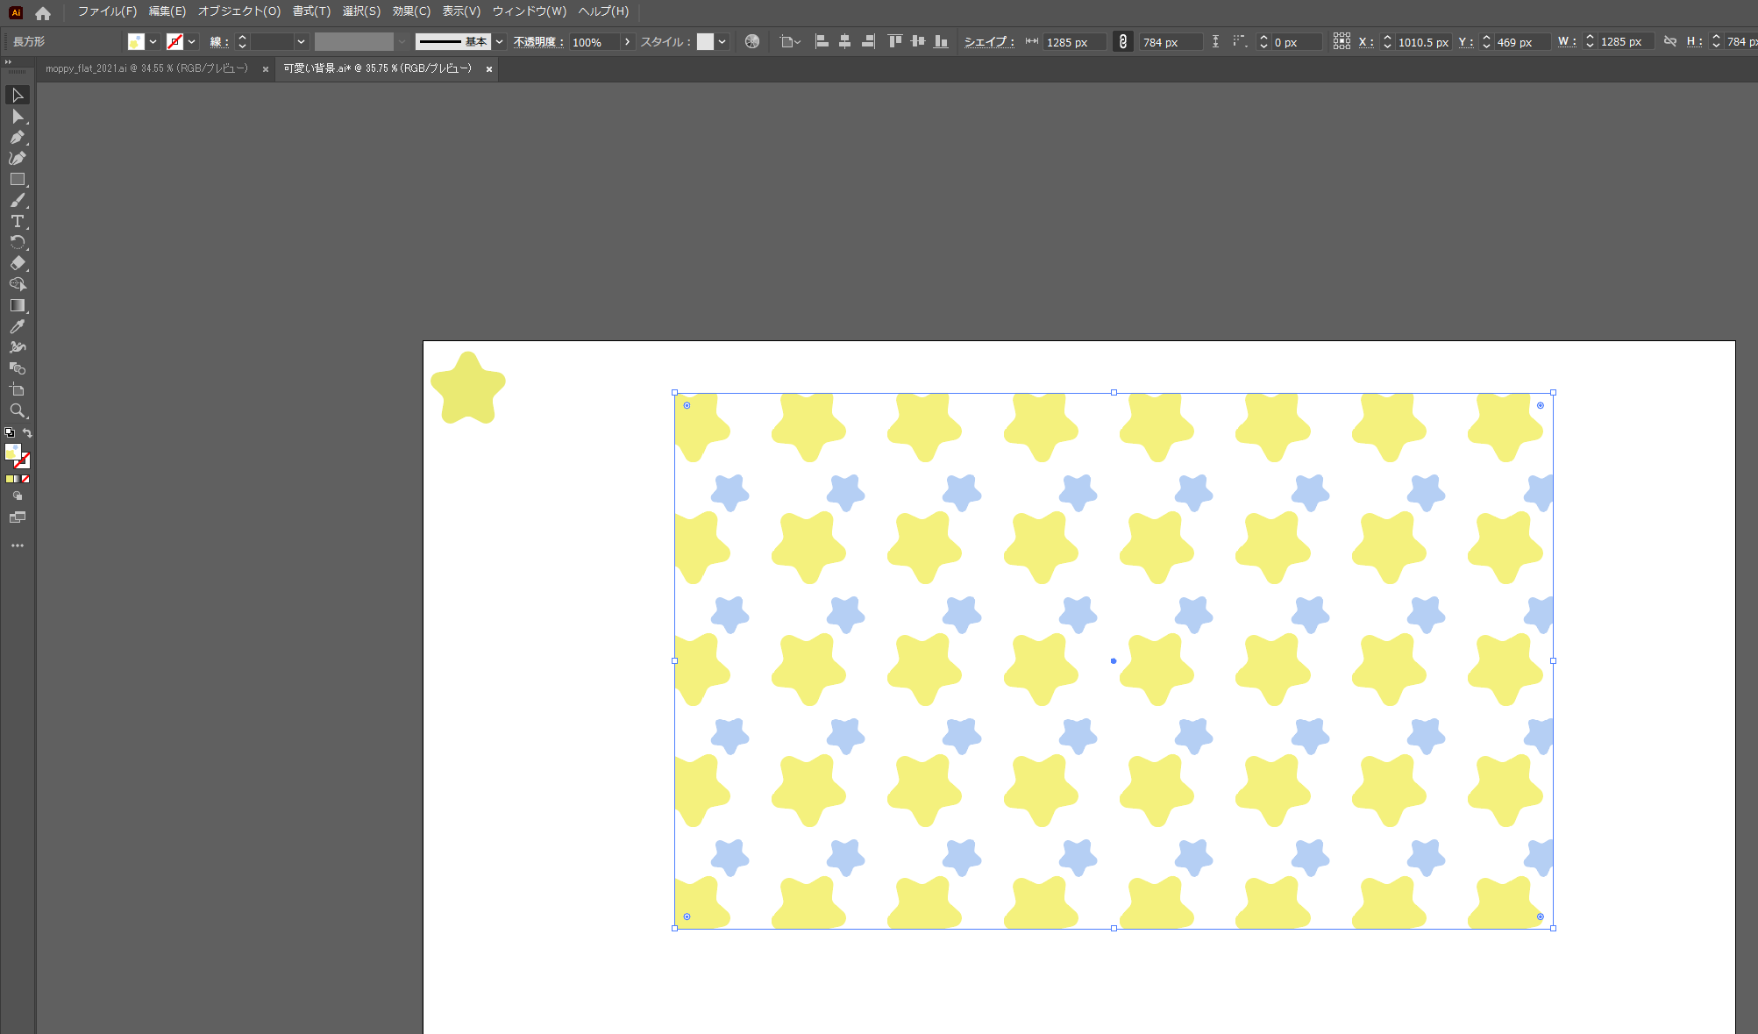
Task: Select the Pen tool
Action: [18, 138]
